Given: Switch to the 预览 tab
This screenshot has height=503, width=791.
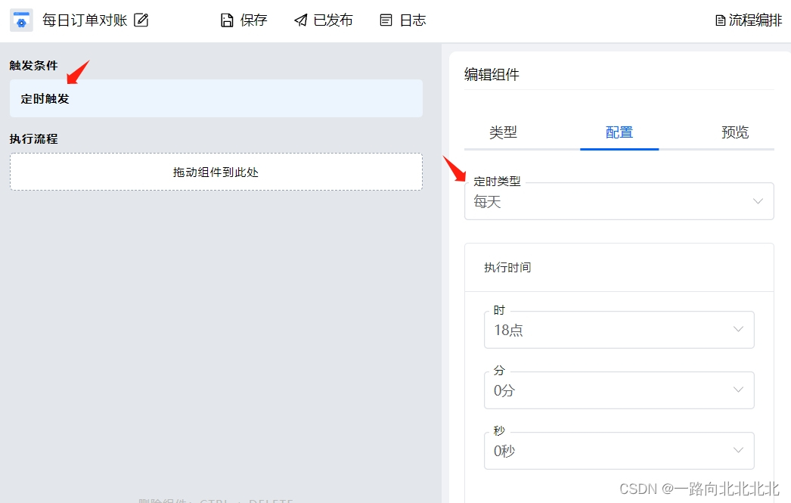Looking at the screenshot, I should pos(734,132).
